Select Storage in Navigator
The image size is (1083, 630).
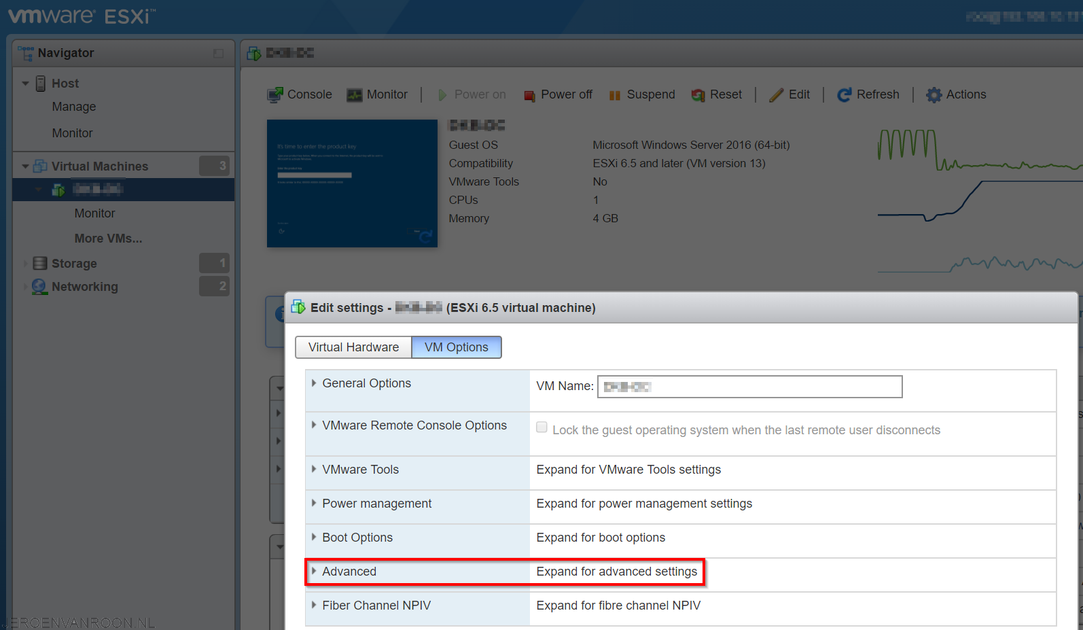point(74,264)
